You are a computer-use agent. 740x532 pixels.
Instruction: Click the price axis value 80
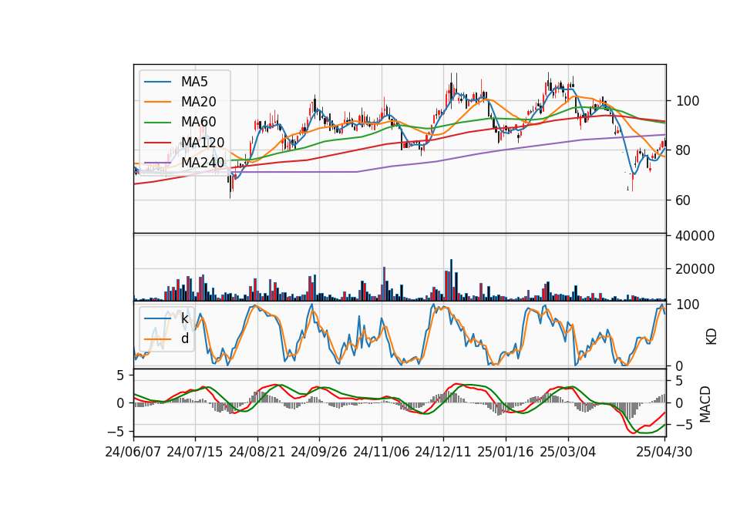[684, 150]
